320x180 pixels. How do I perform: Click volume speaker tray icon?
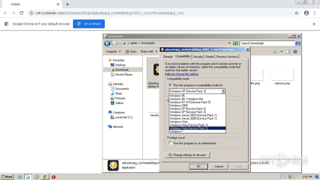coord(284,177)
